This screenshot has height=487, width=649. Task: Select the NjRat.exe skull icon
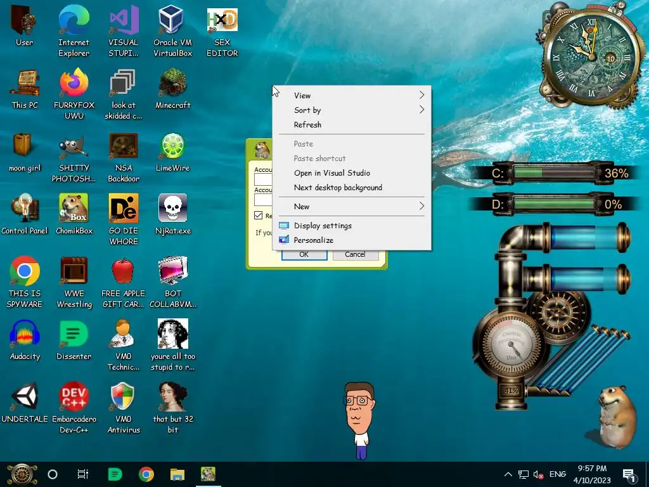click(x=172, y=214)
